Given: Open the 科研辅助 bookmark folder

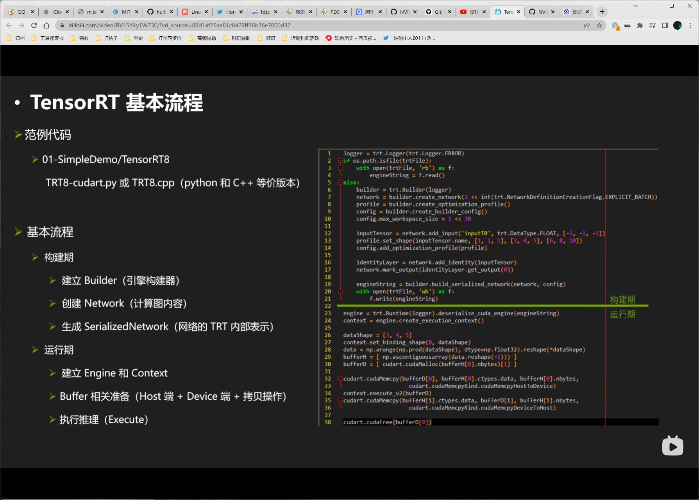Looking at the screenshot, I should pos(237,38).
